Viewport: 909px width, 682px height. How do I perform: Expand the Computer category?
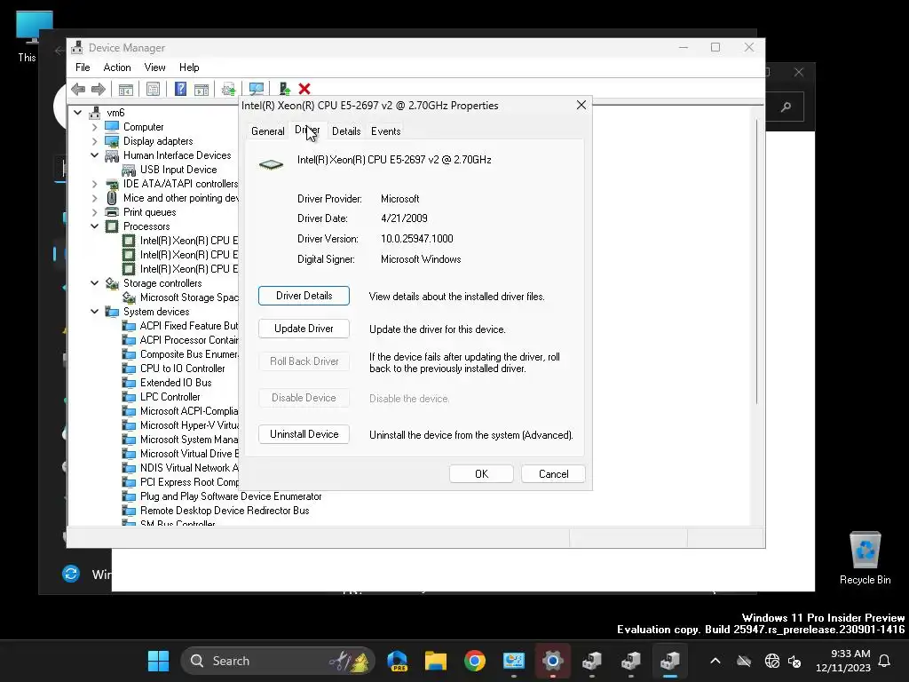click(x=94, y=127)
